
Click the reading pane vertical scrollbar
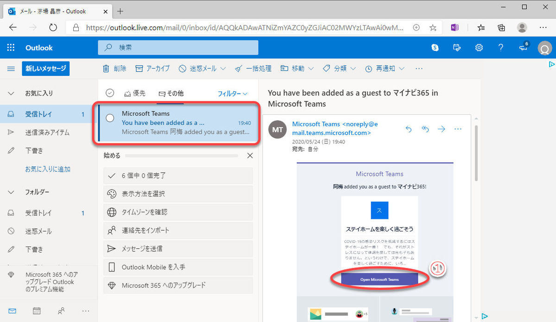475,153
